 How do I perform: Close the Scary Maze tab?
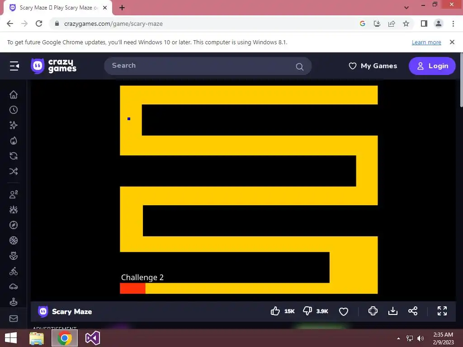pyautogui.click(x=105, y=8)
